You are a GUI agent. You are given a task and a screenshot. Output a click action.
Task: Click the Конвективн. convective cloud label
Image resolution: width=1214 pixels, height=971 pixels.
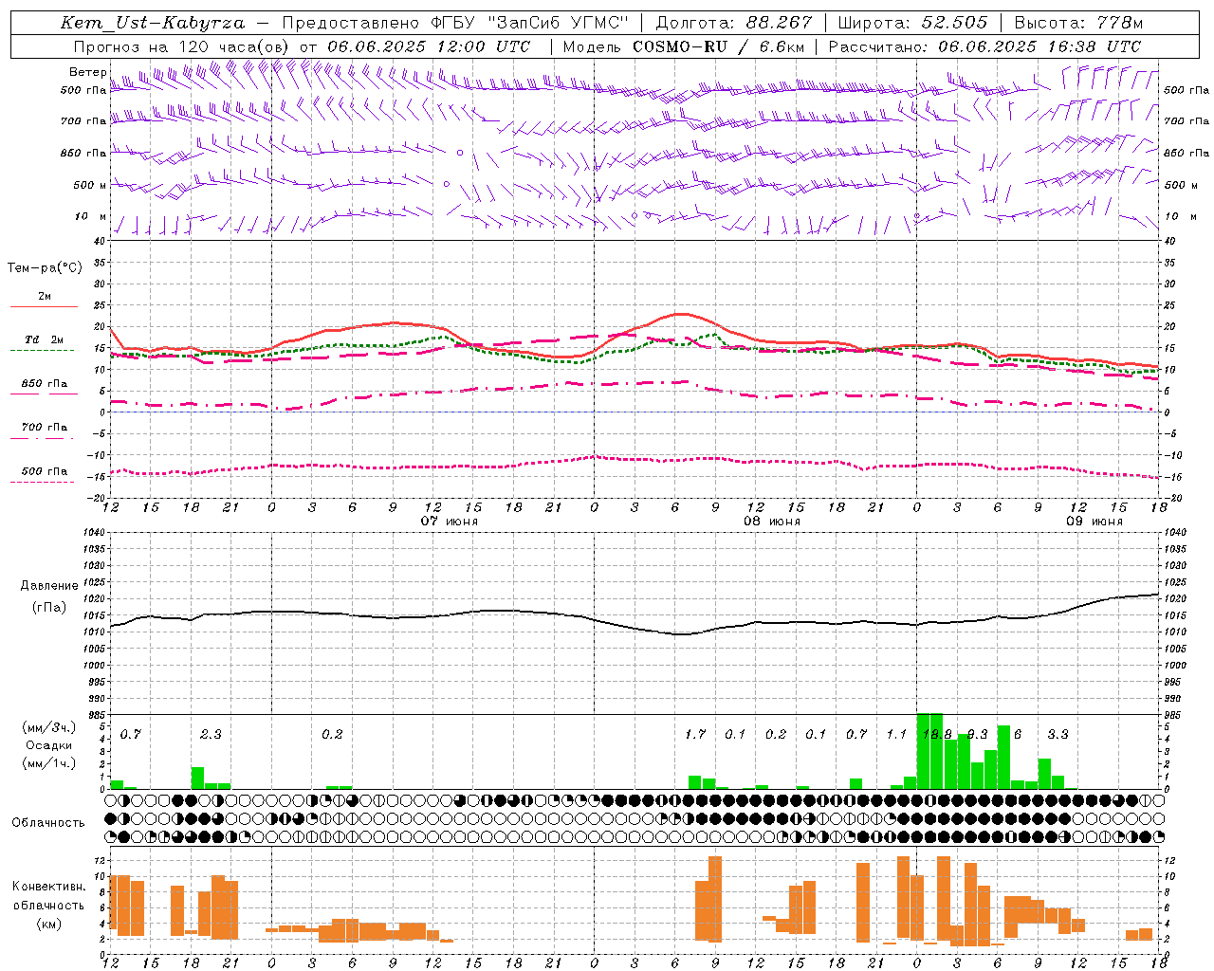click(48, 886)
